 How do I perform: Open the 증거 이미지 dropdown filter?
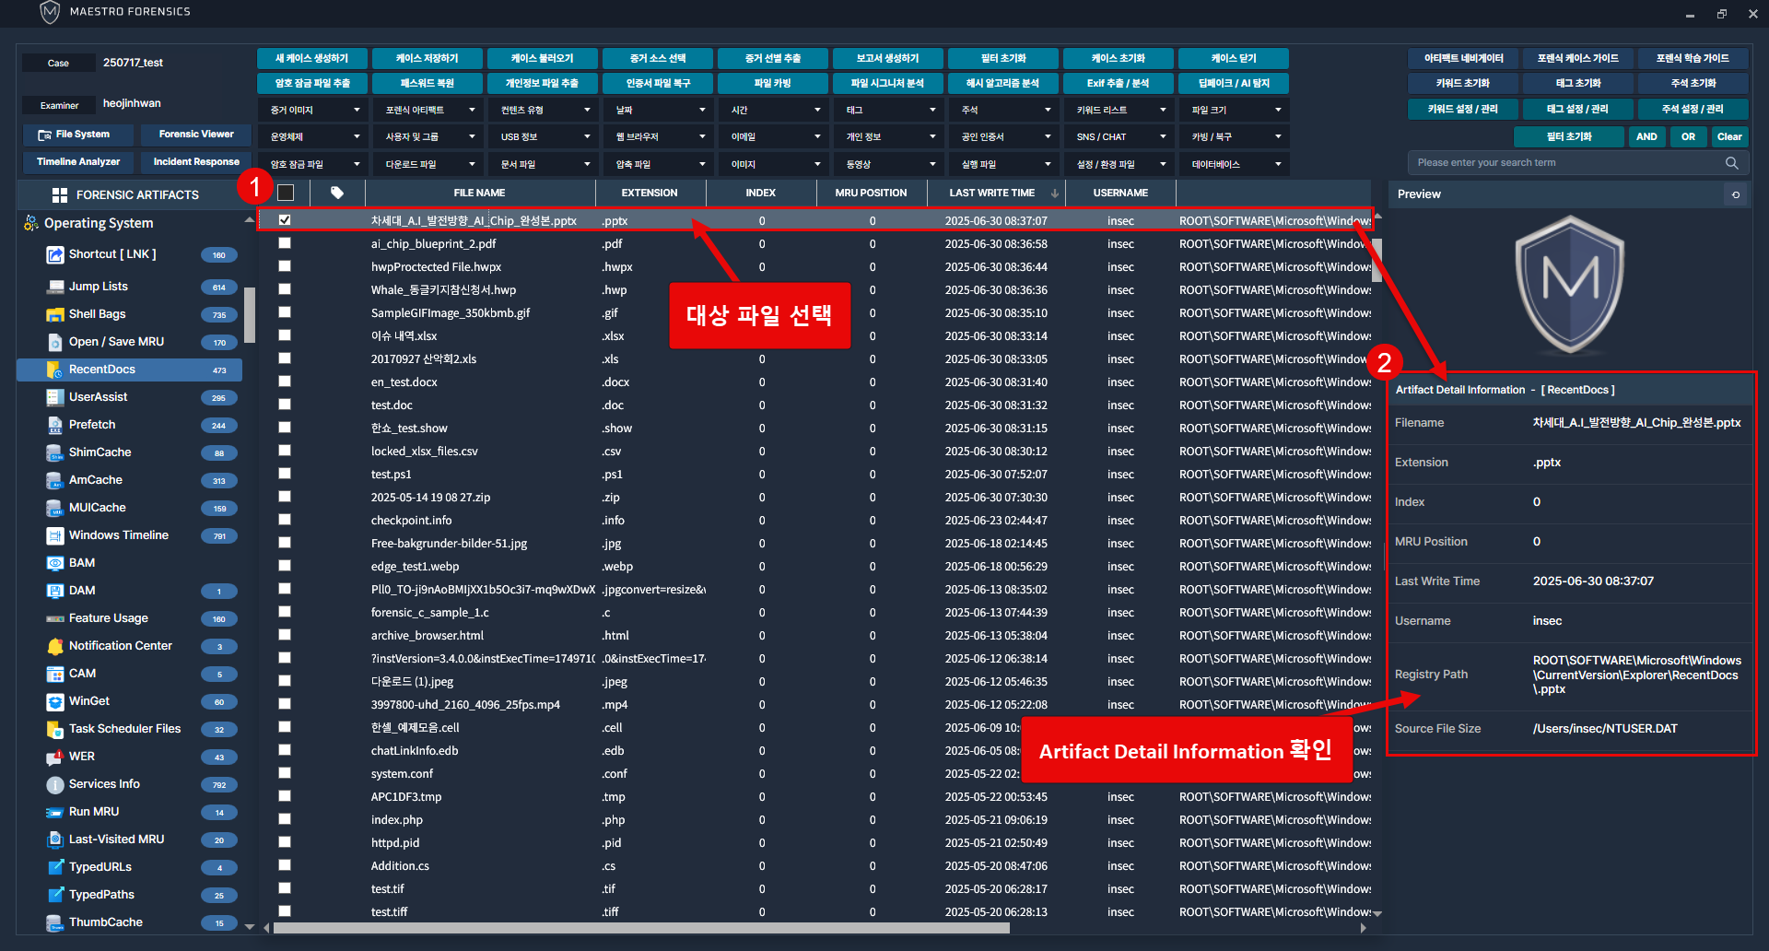pyautogui.click(x=313, y=110)
